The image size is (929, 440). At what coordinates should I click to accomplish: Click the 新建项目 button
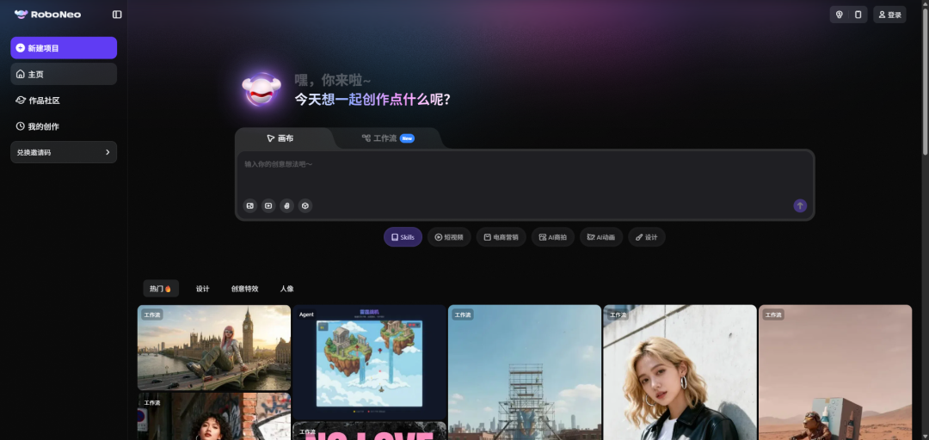click(x=64, y=48)
